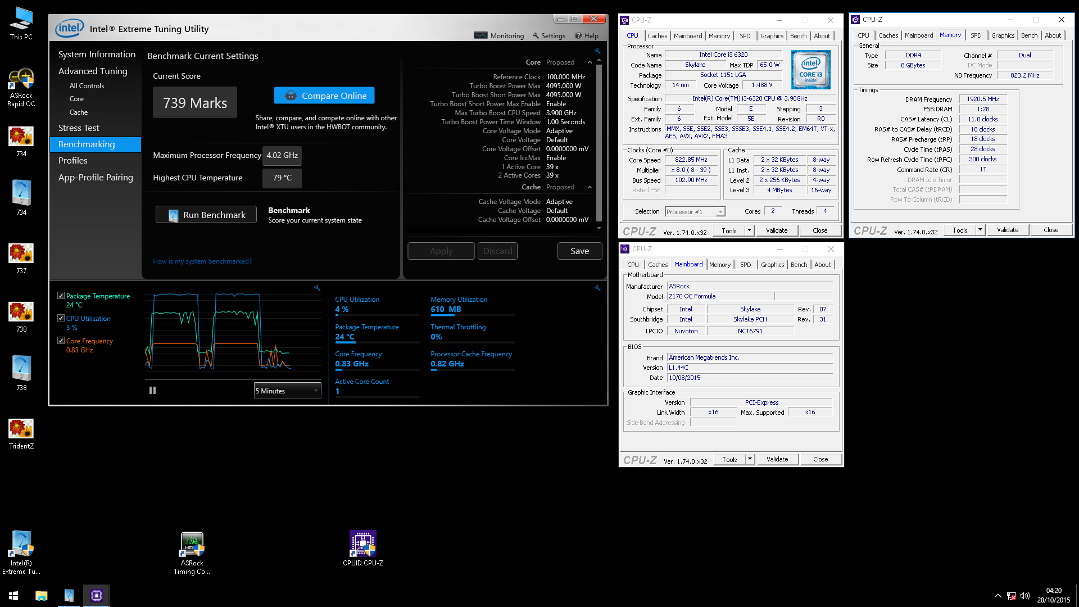Open TridentZ desktop image icon
Screen dimensions: 1079x607
pos(21,434)
